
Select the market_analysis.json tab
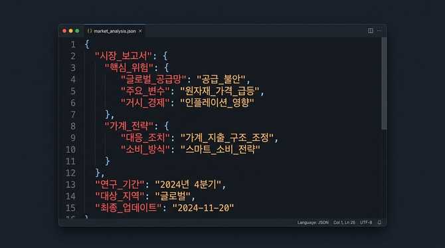pos(115,31)
